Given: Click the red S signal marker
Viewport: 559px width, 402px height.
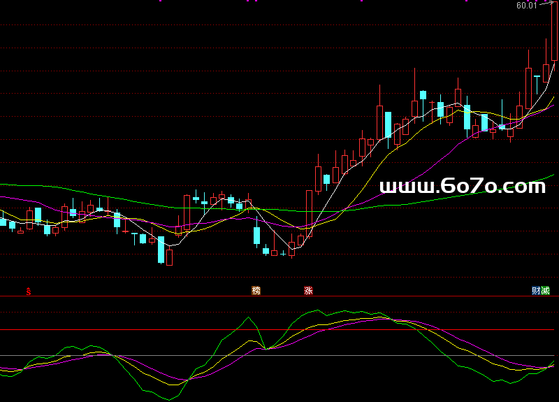Looking at the screenshot, I should [29, 291].
